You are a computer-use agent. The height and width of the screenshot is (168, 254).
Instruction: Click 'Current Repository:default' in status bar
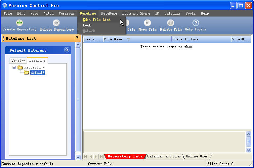(27, 164)
